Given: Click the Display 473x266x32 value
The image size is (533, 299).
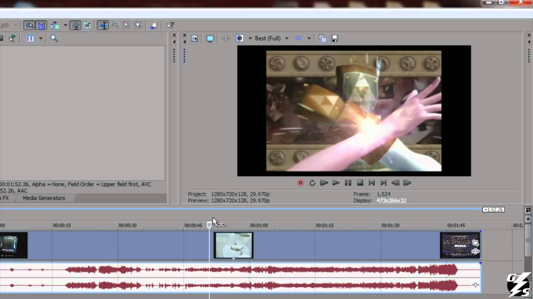Looking at the screenshot, I should (x=391, y=201).
